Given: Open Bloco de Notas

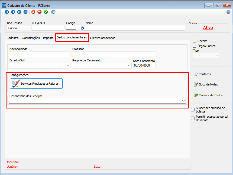Looking at the screenshot, I should tap(206, 84).
